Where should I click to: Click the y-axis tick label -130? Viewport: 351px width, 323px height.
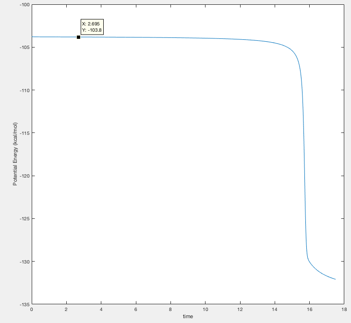24,261
